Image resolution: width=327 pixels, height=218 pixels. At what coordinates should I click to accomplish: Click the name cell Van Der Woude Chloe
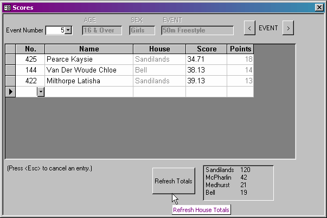(x=89, y=70)
